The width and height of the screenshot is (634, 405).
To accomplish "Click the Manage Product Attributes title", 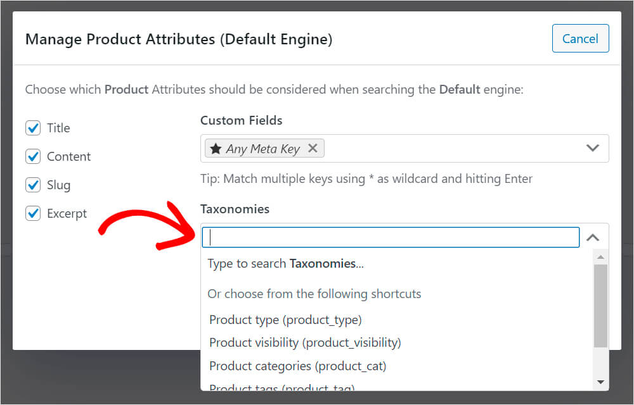I will coord(179,39).
